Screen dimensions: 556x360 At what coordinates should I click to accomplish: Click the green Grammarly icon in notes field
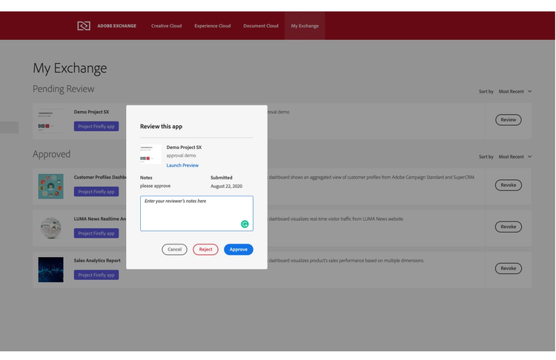point(245,224)
